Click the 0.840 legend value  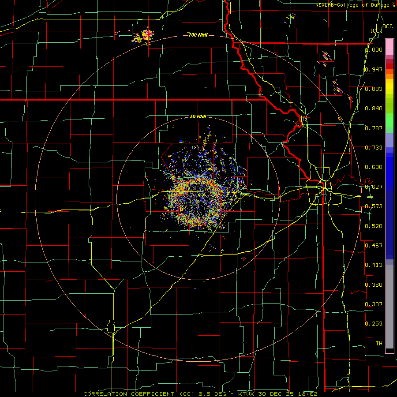coord(374,109)
